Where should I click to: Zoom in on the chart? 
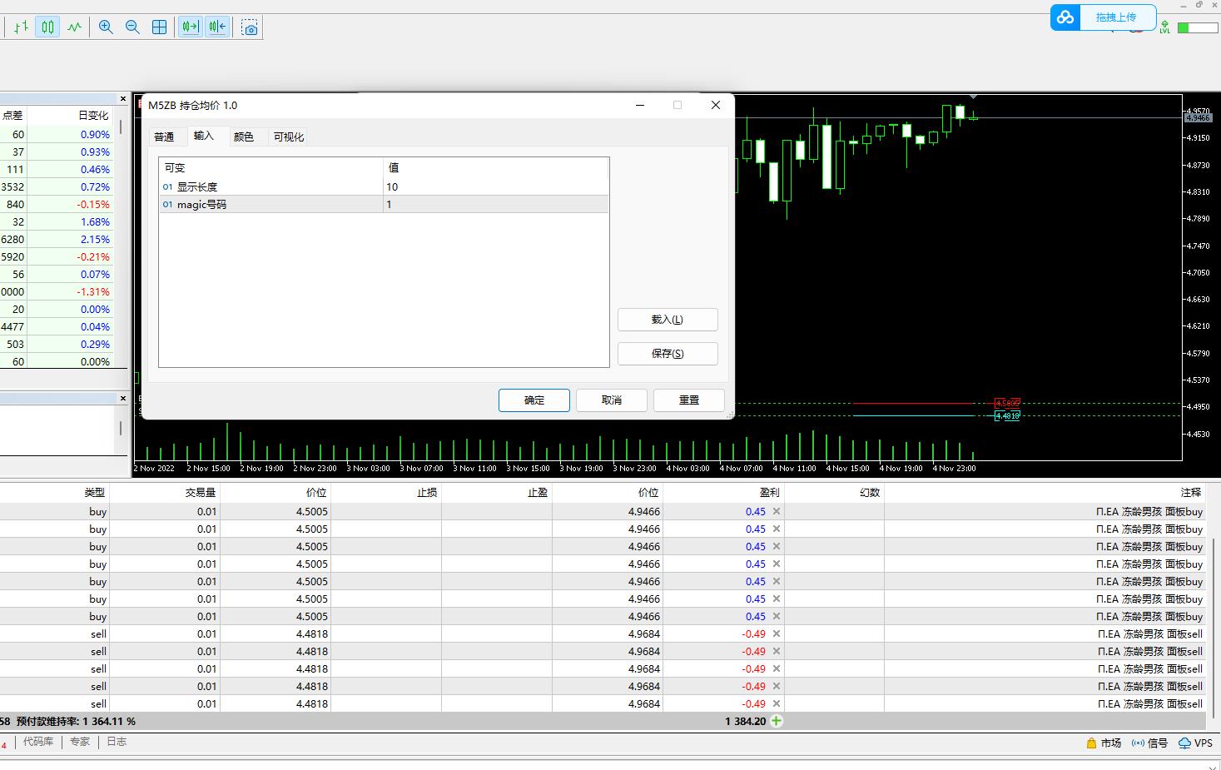(106, 27)
